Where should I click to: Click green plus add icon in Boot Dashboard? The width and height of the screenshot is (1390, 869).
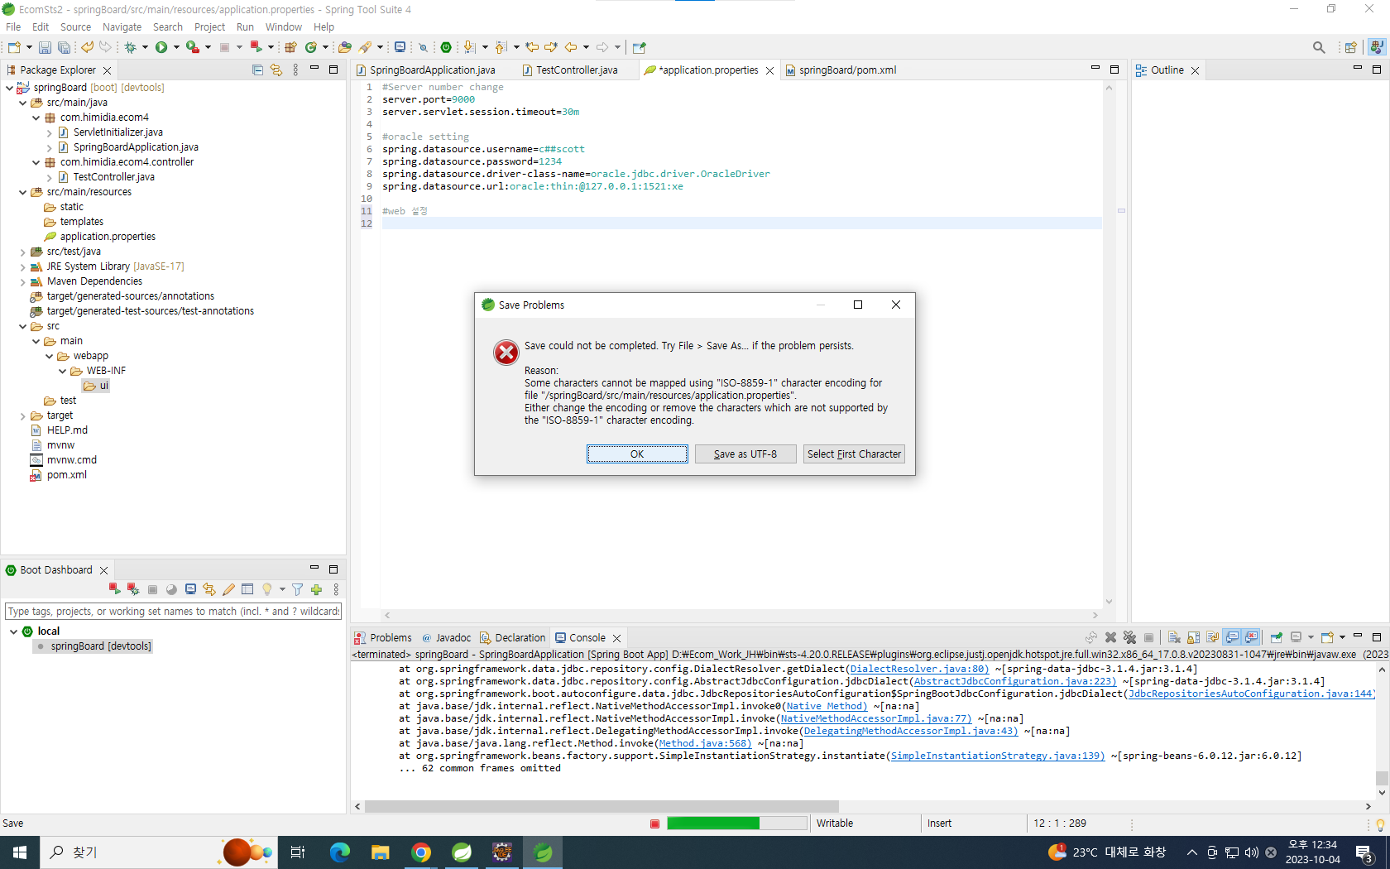pos(316,589)
